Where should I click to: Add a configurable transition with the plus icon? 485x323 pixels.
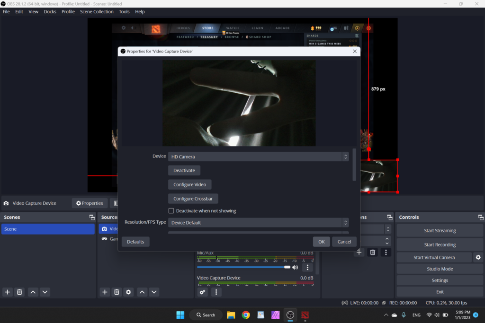[x=359, y=252]
